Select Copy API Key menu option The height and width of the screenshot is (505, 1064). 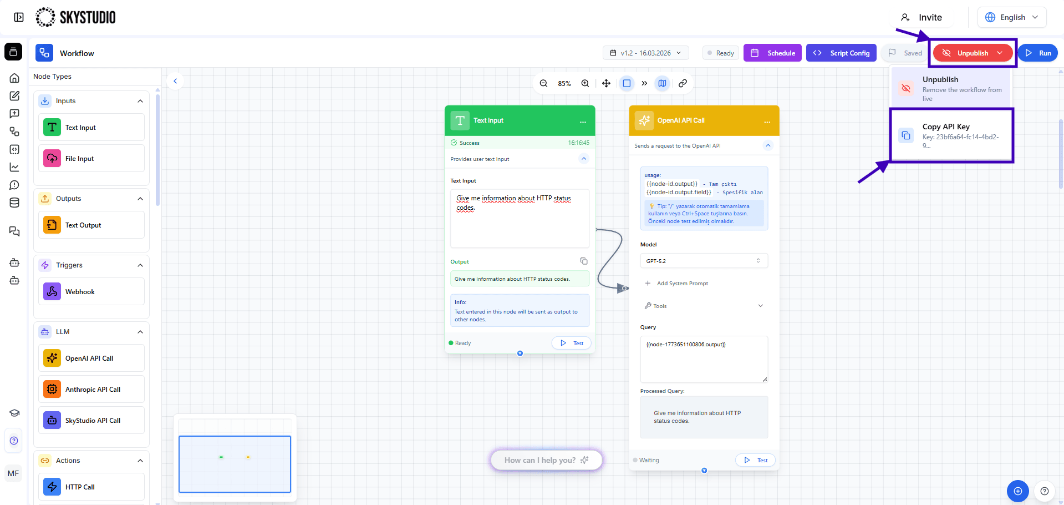click(x=952, y=135)
